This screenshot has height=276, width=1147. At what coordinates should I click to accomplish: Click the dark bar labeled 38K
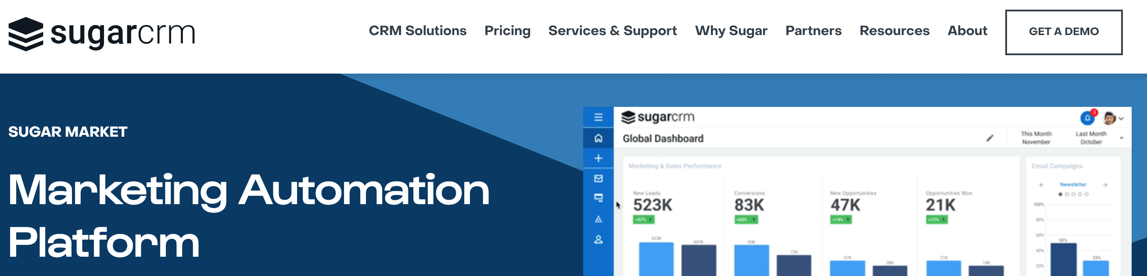click(x=889, y=271)
